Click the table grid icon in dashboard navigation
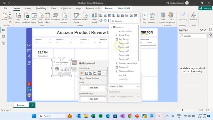The image size is (213, 120). click(x=29, y=51)
